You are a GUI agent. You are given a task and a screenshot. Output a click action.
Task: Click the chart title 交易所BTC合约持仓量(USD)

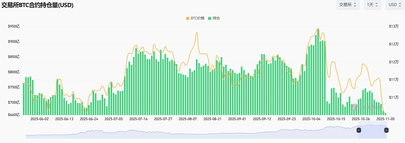(x=37, y=5)
